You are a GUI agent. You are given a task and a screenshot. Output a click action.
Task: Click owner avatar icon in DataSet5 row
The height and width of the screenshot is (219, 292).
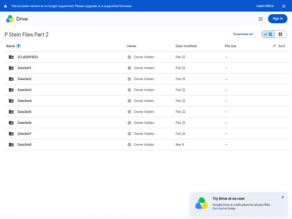click(129, 112)
